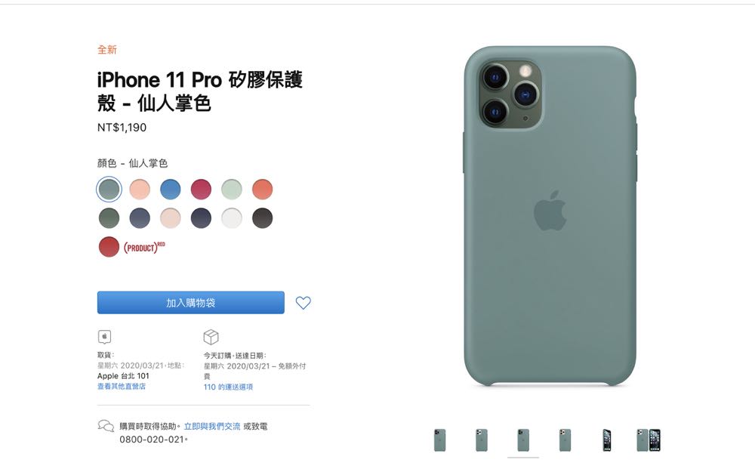View the first case thumbnail
The width and height of the screenshot is (755, 472).
point(439,440)
